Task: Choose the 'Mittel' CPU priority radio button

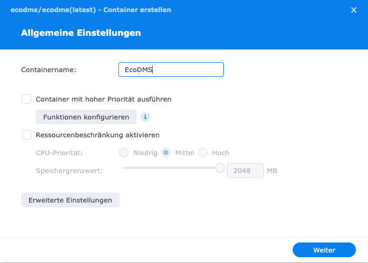Action: click(x=166, y=153)
